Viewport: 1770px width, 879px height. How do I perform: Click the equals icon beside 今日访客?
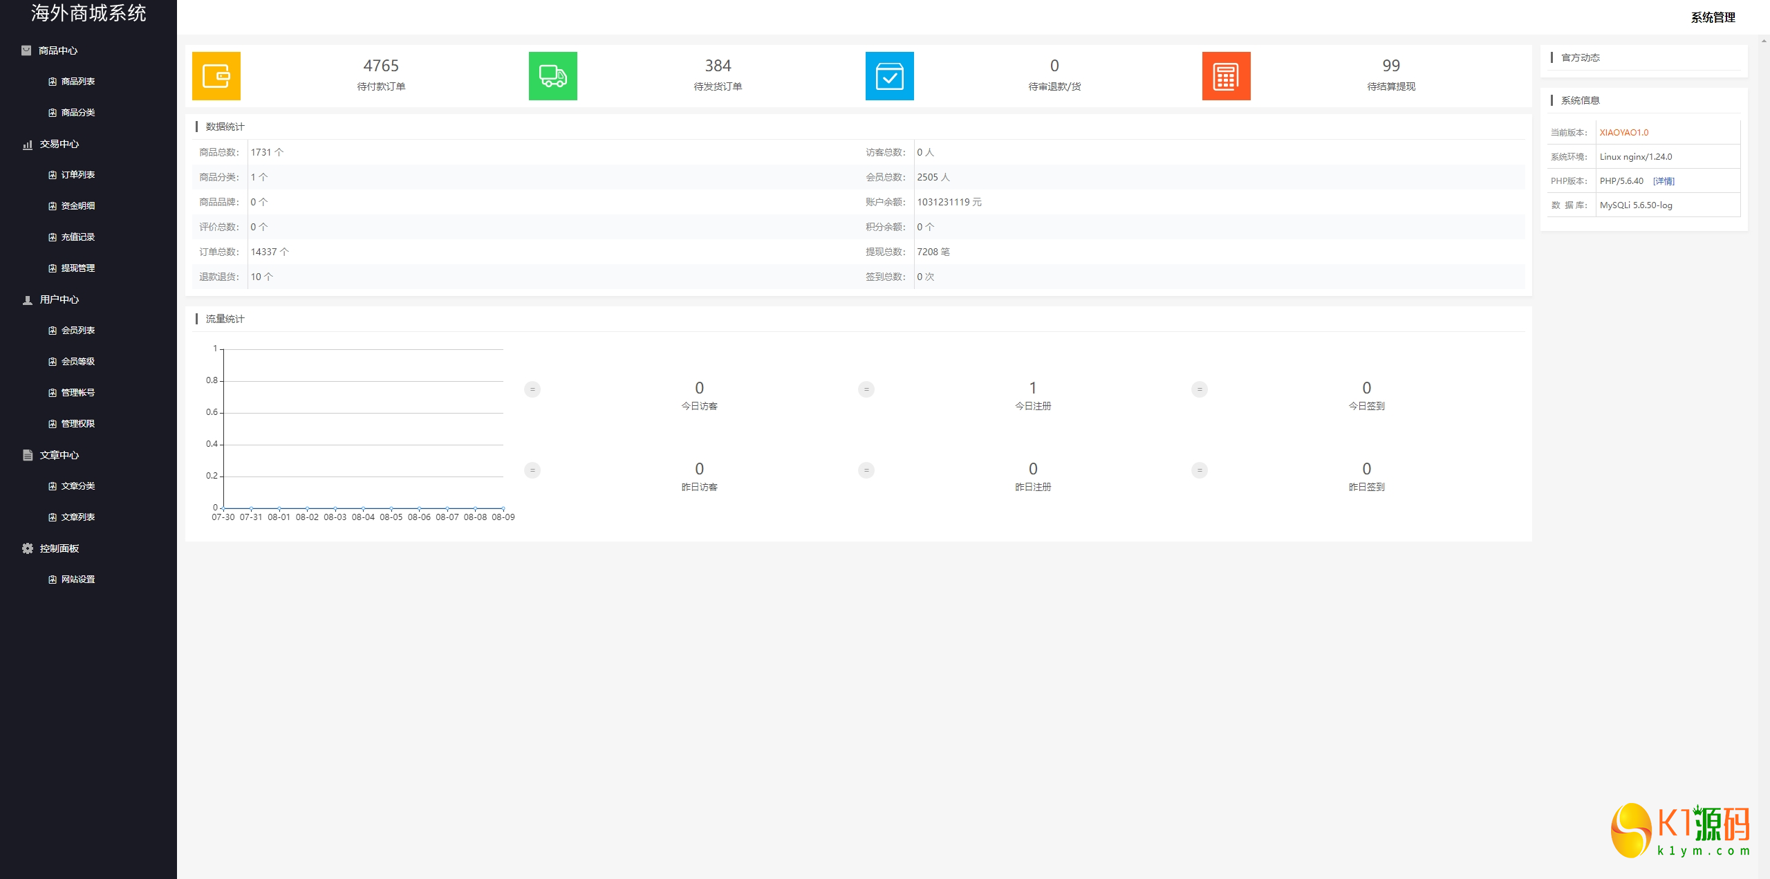[532, 389]
